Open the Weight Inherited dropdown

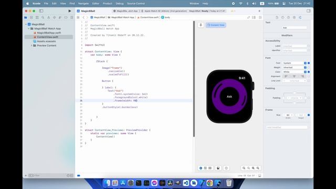point(295,68)
